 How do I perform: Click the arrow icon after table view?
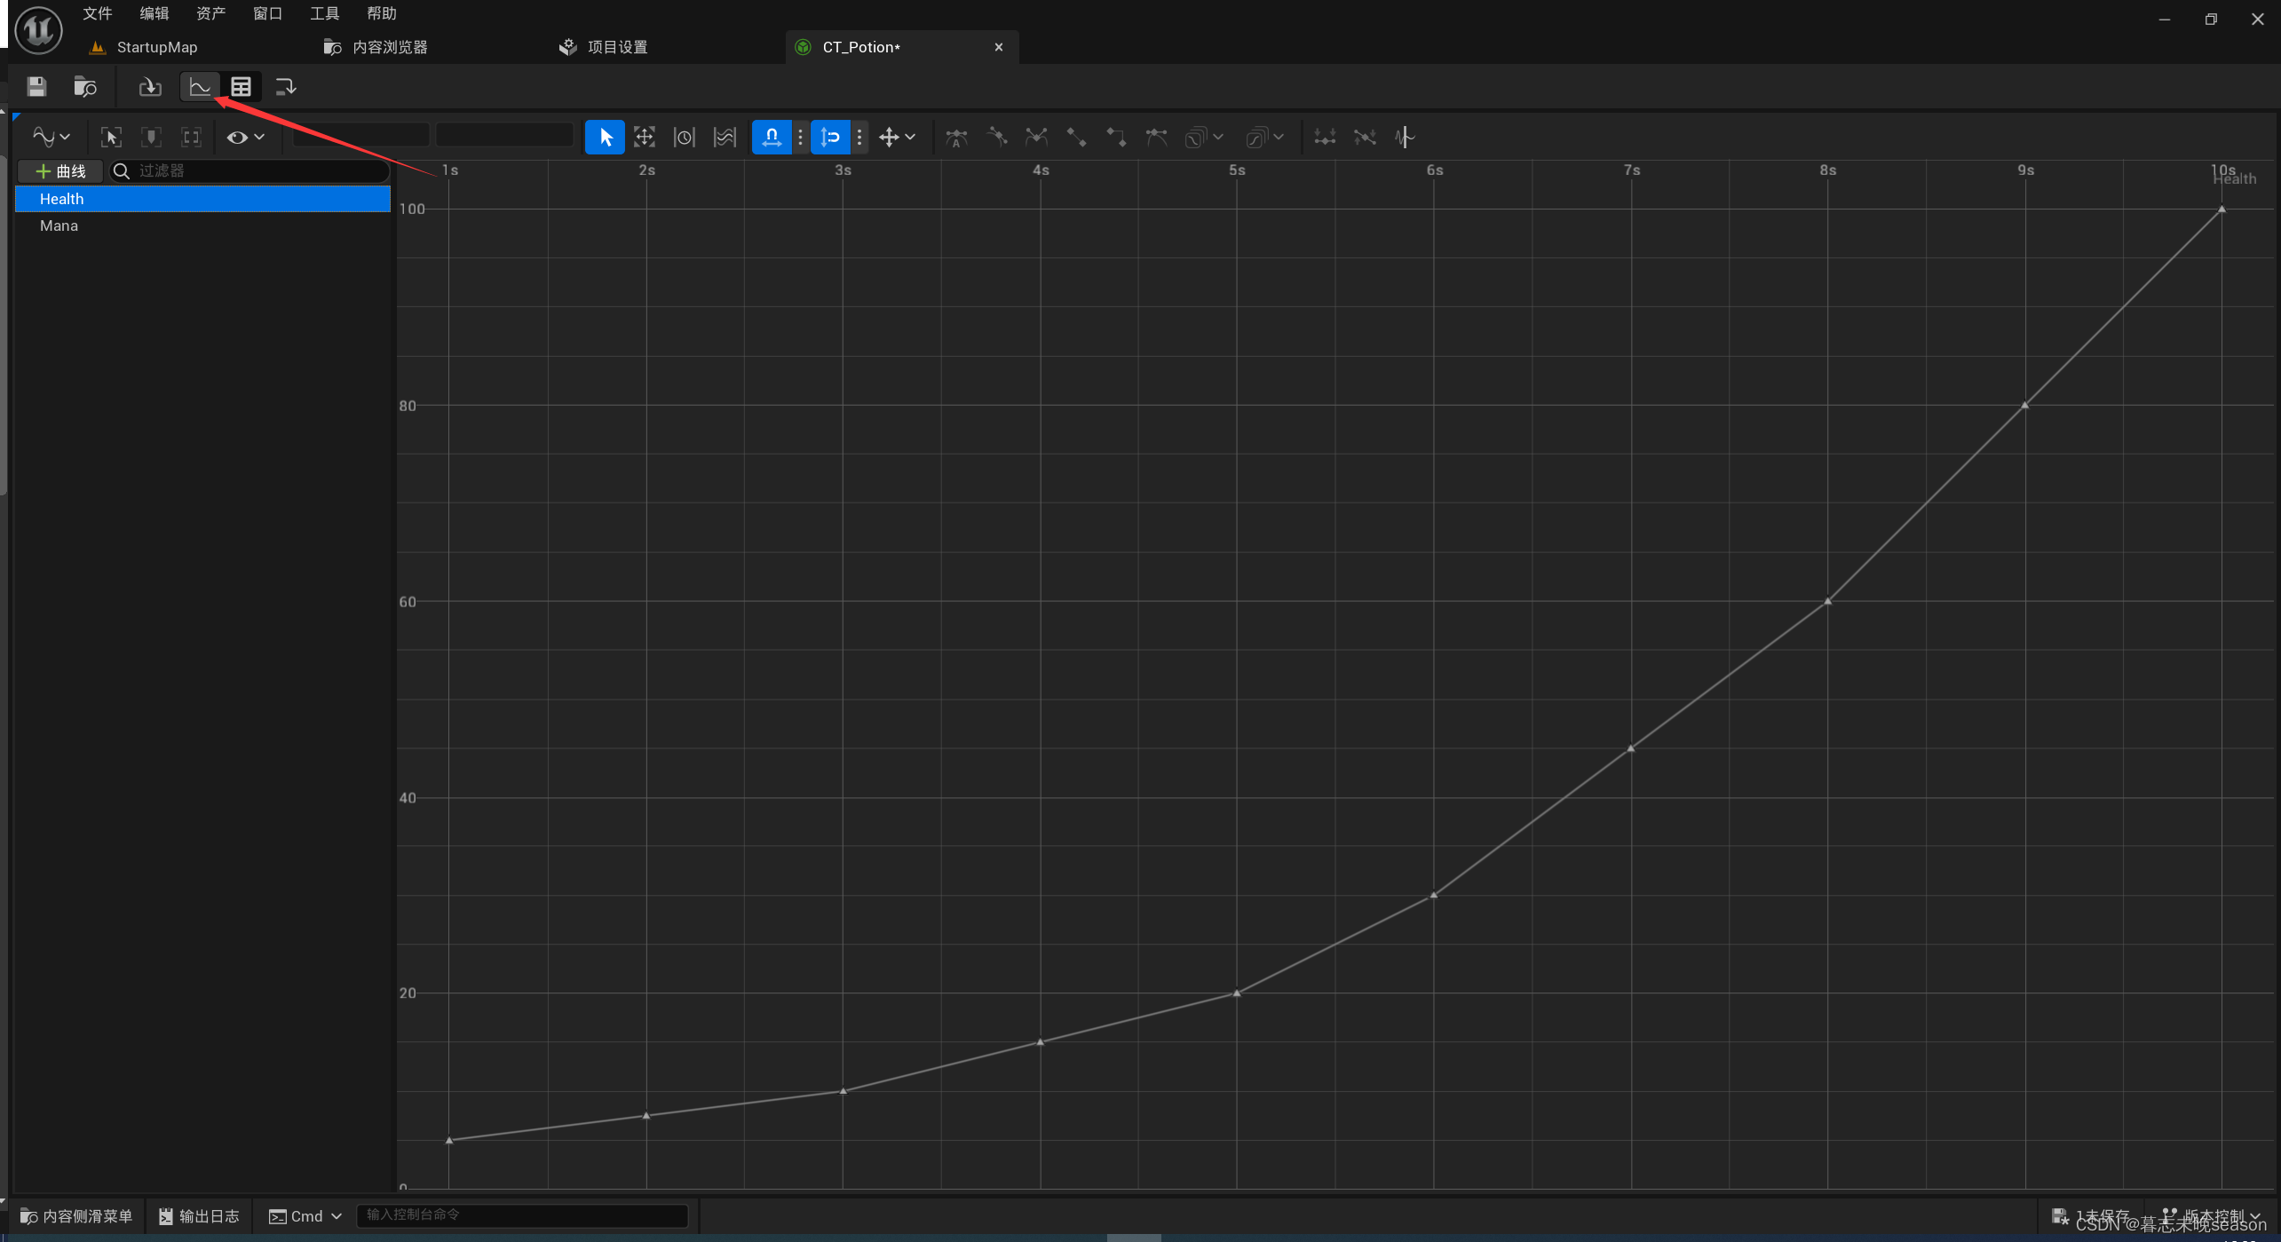[285, 86]
